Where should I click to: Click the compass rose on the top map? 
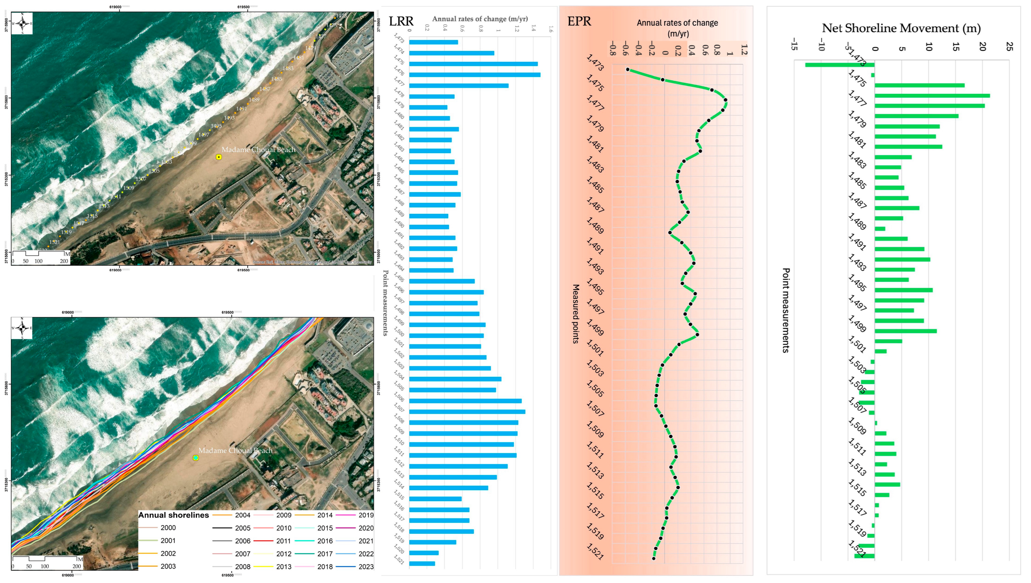[x=22, y=24]
